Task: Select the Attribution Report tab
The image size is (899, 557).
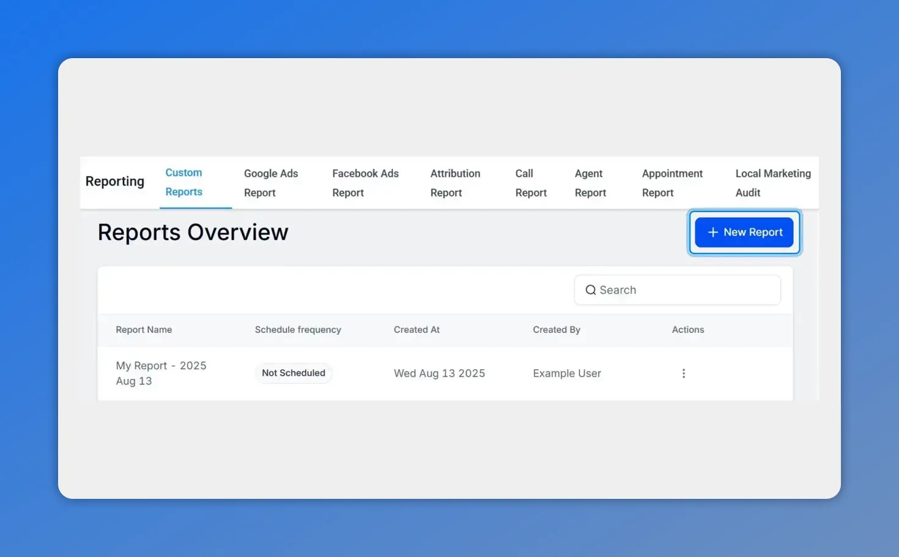Action: [x=455, y=182]
